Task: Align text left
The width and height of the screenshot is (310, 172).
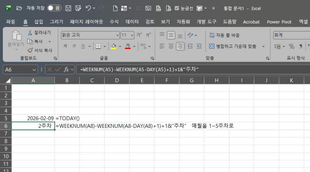Action: pos(162,46)
